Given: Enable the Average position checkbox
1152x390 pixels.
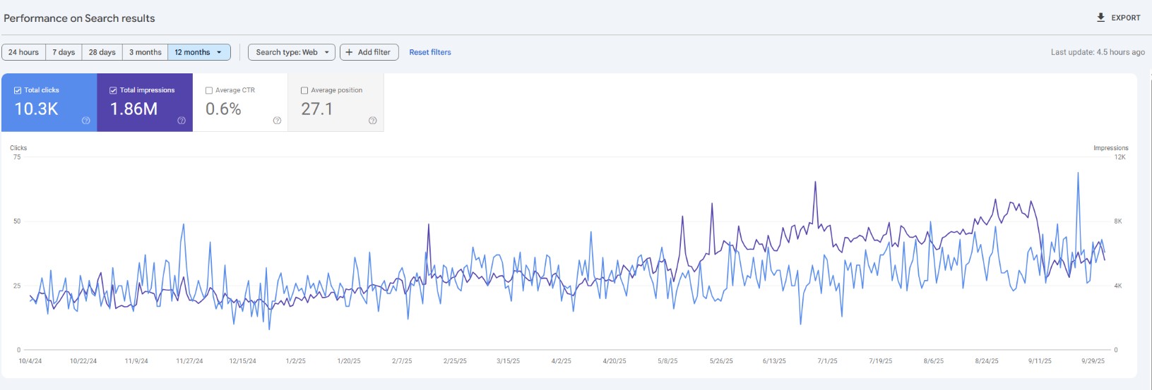Looking at the screenshot, I should (304, 90).
